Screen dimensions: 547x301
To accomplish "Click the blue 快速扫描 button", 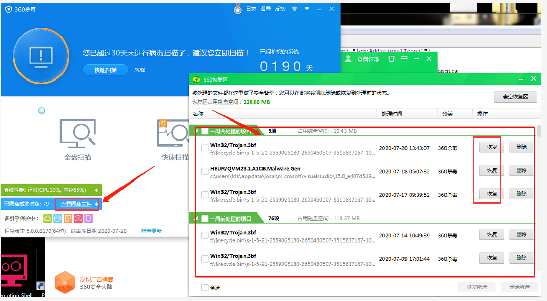I will pos(106,70).
